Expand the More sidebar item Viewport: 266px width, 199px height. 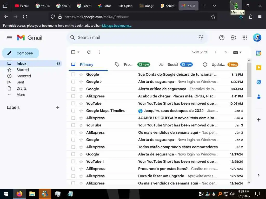[x=21, y=95]
